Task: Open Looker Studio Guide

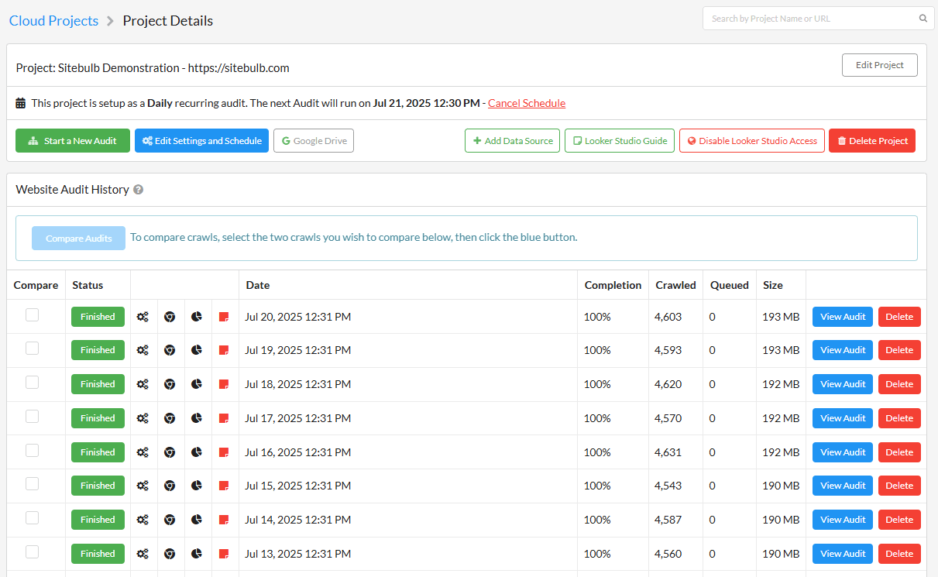Action: coord(620,141)
